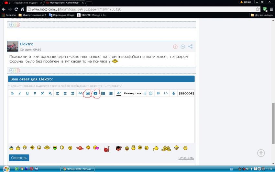Click the volume icon in system tray
This screenshot has width=275, height=172.
tap(247, 169)
